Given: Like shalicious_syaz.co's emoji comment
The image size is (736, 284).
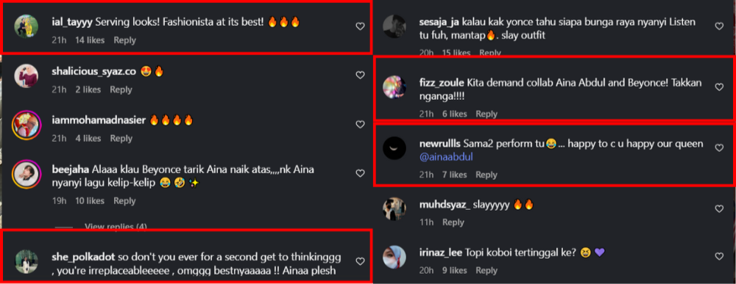Looking at the screenshot, I should click(x=360, y=76).
